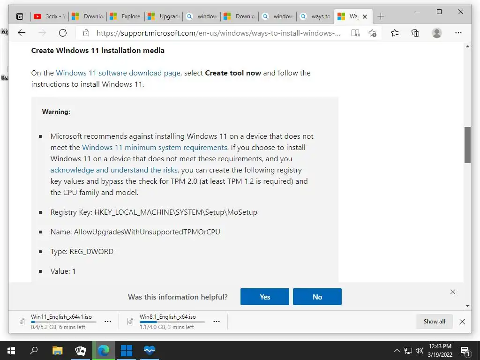The image size is (480, 360).
Task: Select the AllowUpgradesWithUnsupportedTPMOrCPU name text
Action: [x=147, y=232]
